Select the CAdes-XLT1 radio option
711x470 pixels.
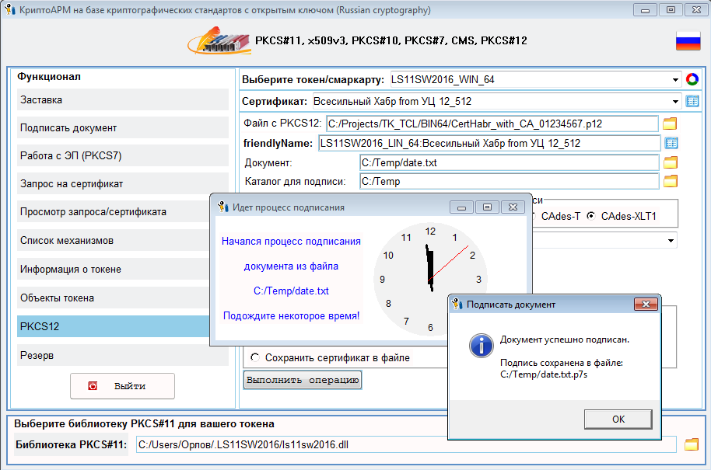(x=593, y=216)
